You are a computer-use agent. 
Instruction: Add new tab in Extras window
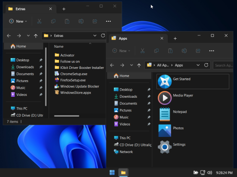coord(64,9)
